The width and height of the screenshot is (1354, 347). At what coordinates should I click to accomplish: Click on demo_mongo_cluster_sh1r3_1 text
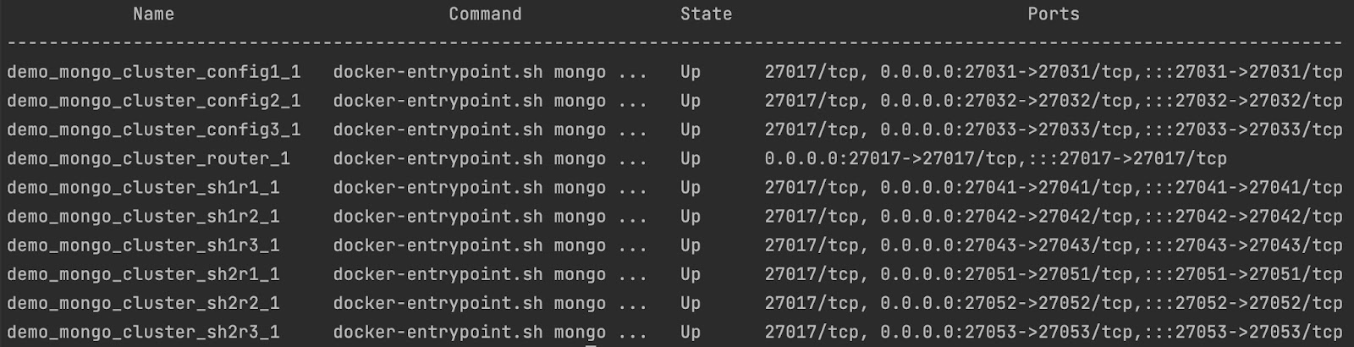click(x=143, y=245)
